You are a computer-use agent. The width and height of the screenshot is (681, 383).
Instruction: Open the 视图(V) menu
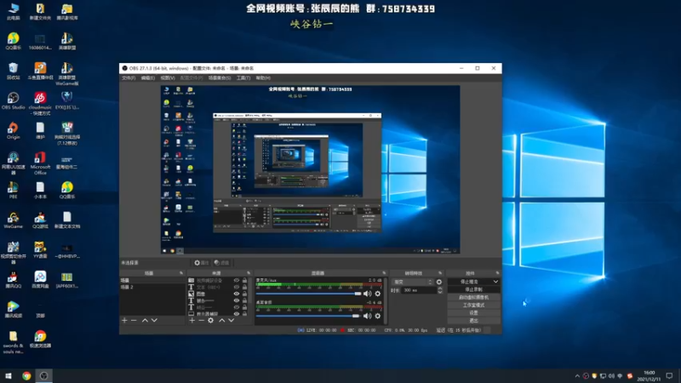click(167, 77)
